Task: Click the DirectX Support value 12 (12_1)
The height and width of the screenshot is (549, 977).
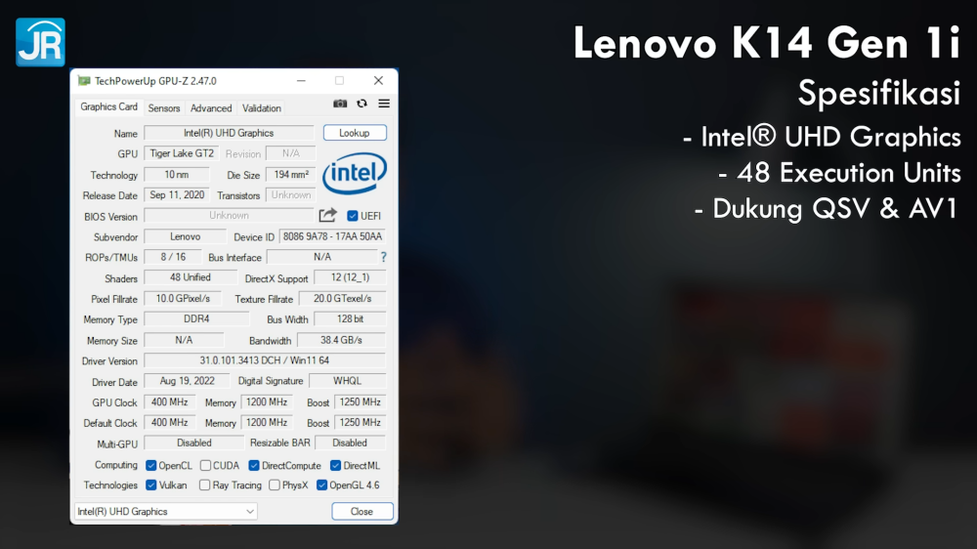Action: (350, 277)
